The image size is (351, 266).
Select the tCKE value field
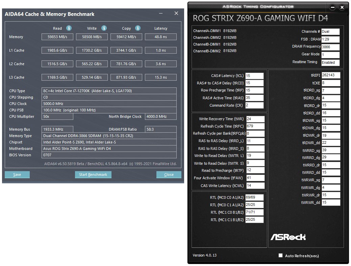[331, 83]
